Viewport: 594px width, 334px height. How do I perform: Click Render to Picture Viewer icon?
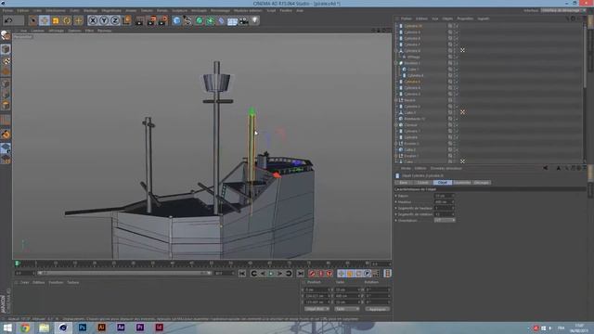tap(151, 20)
